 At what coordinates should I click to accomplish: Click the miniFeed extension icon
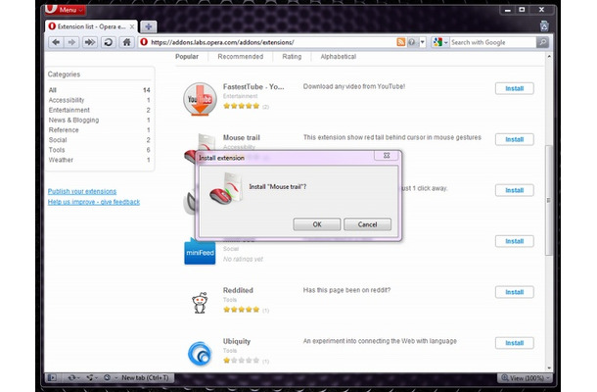click(200, 251)
